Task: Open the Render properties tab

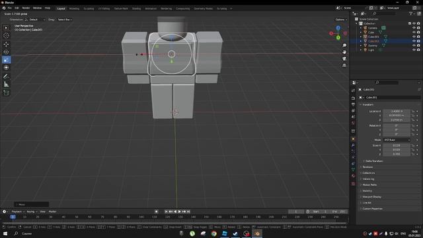Action: pyautogui.click(x=353, y=99)
